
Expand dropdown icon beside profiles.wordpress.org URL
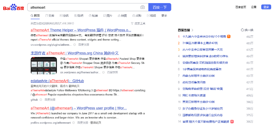coord(73,123)
